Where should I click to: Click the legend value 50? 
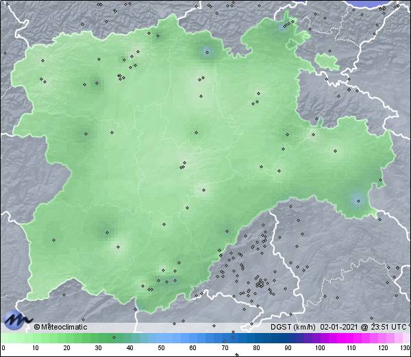point(161,348)
